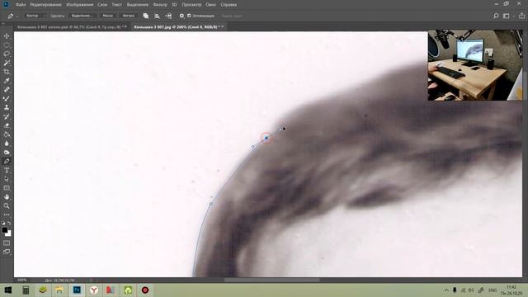Open the Calculator from taskbar
This screenshot has height=297, width=528.
[26, 290]
